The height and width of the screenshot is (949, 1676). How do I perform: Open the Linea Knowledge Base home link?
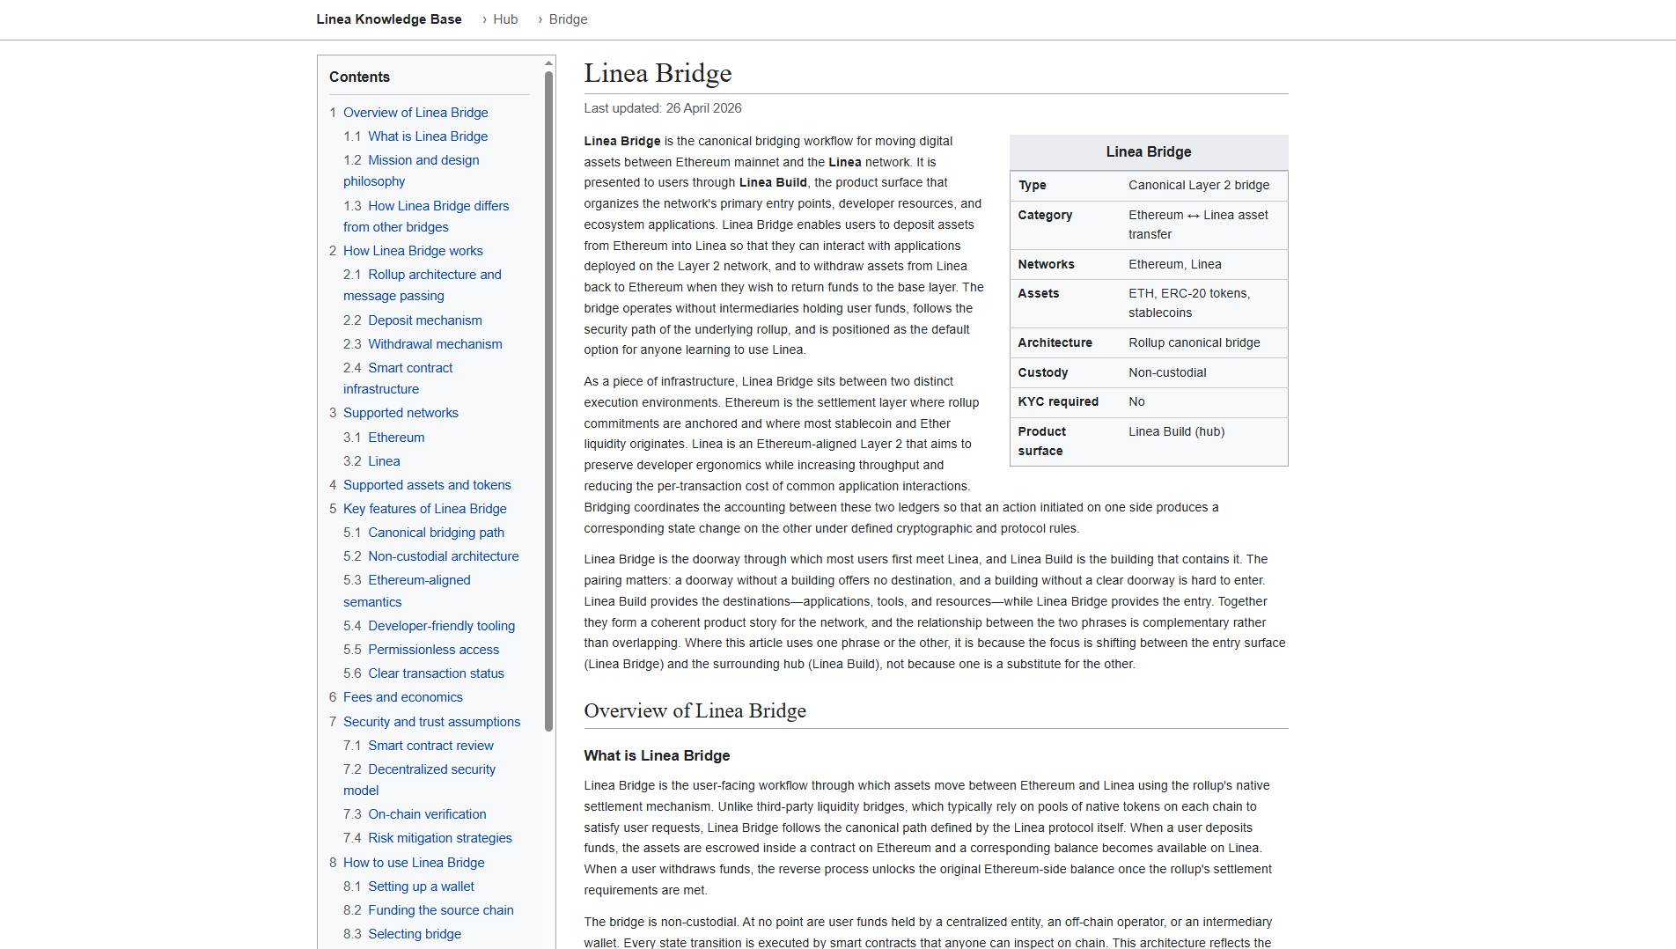coord(389,19)
